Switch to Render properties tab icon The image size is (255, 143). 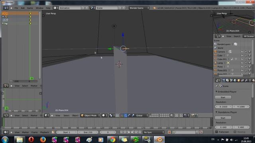[224, 80]
